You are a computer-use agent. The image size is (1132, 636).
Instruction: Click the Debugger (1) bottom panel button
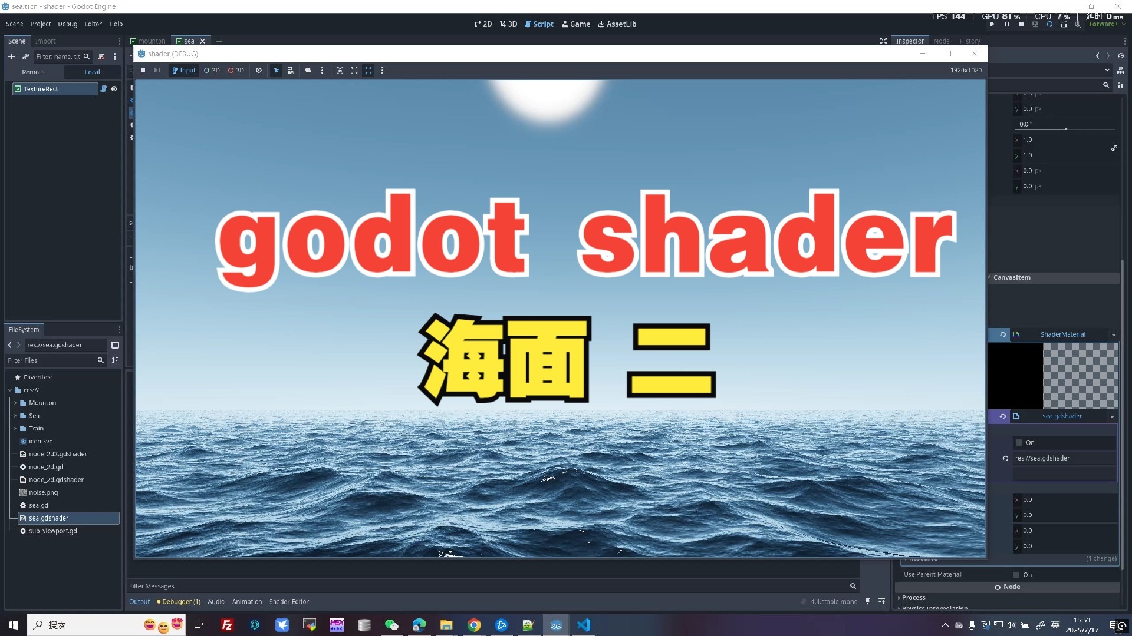179,602
